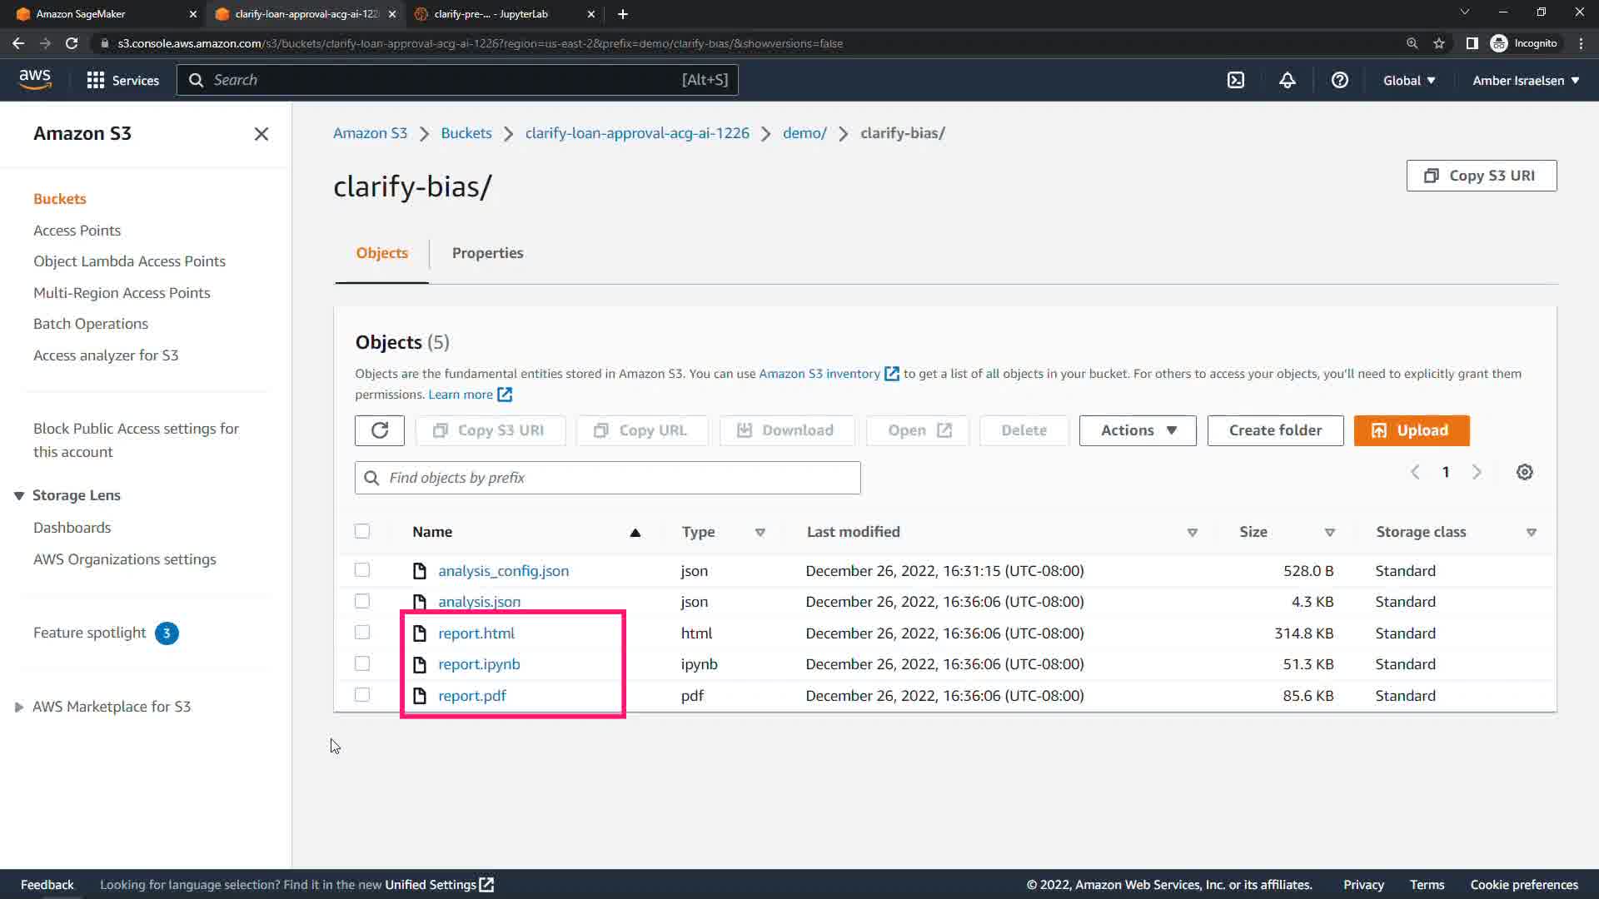Click the help question mark icon

coord(1339,80)
